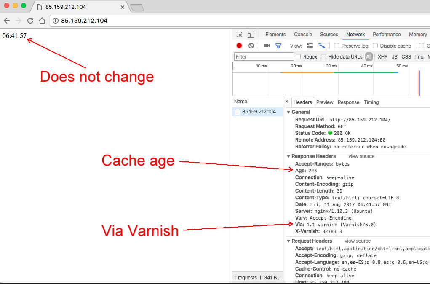Click the 06:41:57 time text on page
This screenshot has width=430, height=284.
point(14,36)
